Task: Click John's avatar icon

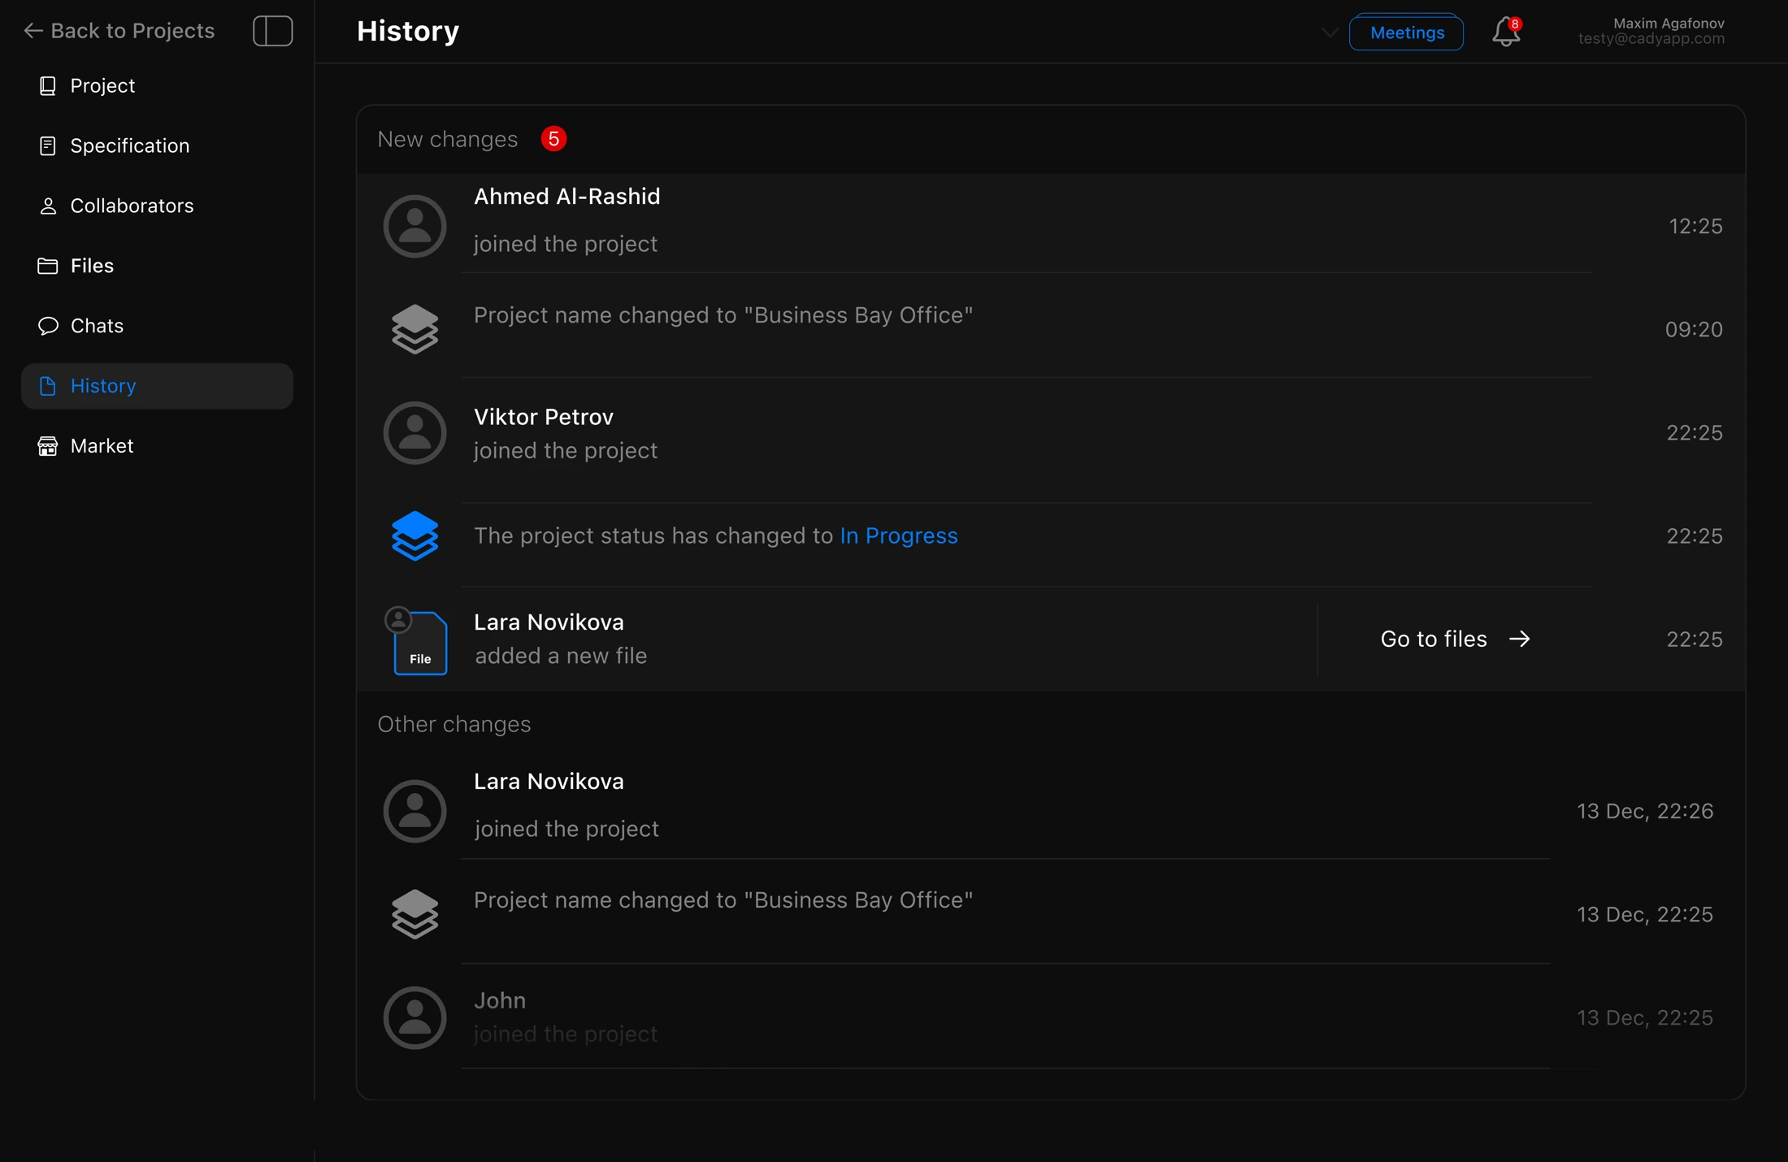Action: [414, 1018]
